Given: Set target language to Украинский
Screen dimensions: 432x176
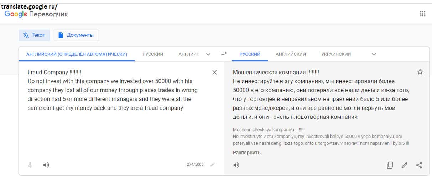Looking at the screenshot, I should click(x=336, y=54).
